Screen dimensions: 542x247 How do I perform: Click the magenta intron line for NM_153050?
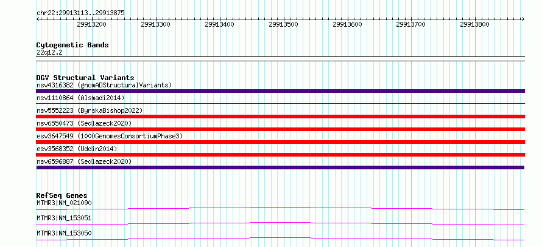280,239
